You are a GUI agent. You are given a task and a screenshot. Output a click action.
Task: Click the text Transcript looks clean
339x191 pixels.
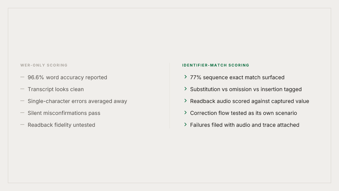click(x=56, y=89)
